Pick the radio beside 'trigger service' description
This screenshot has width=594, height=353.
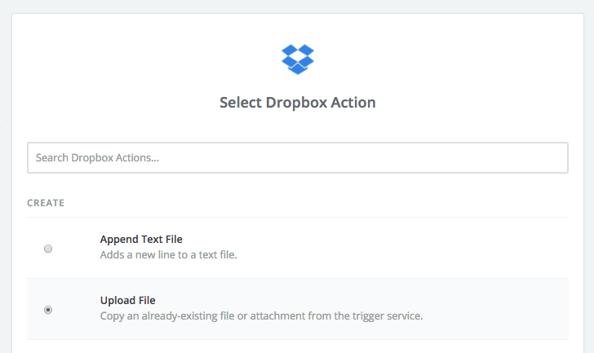pyautogui.click(x=48, y=310)
